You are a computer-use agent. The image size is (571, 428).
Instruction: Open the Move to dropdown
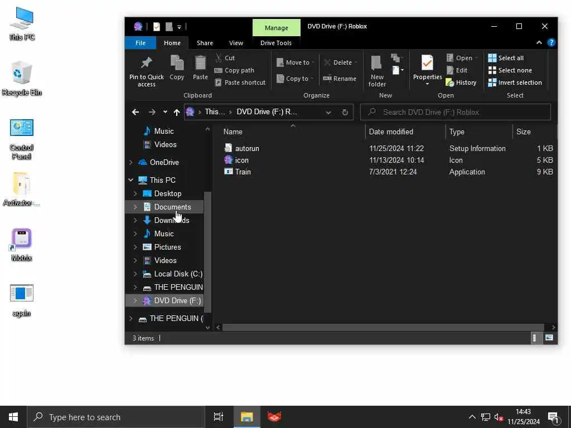coord(296,62)
